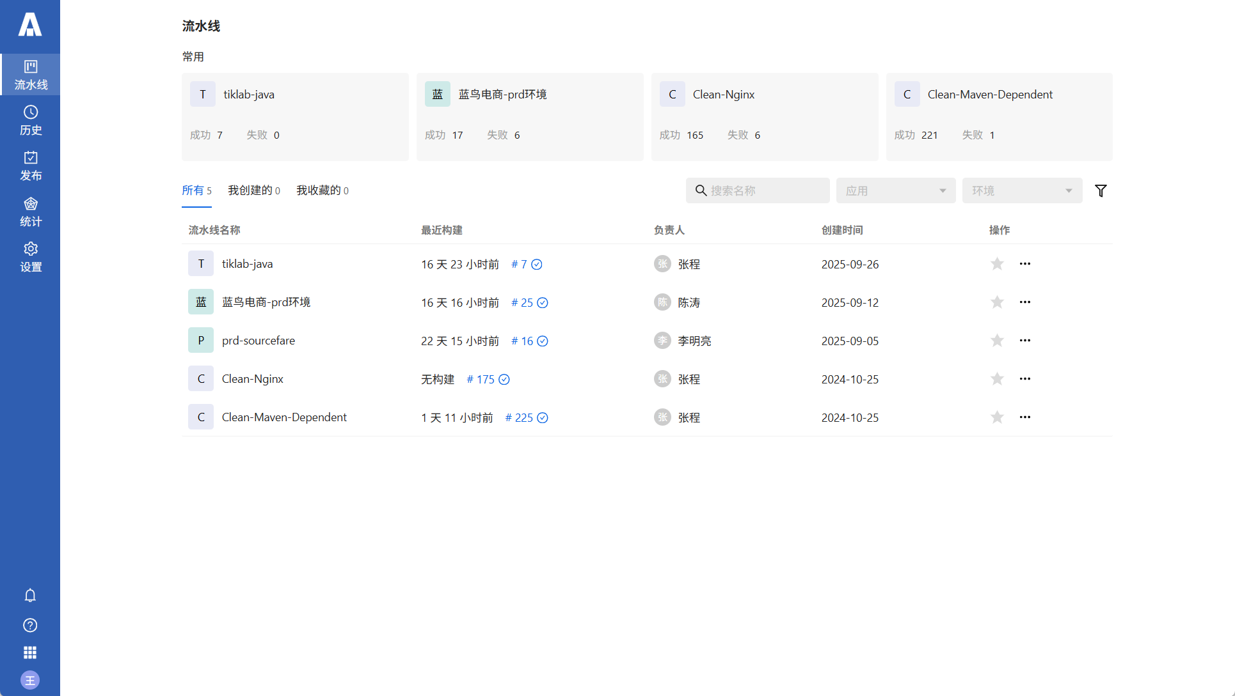Screen dimensions: 1235x696
Task: Switch to 我收藏的 tab
Action: pyautogui.click(x=322, y=190)
